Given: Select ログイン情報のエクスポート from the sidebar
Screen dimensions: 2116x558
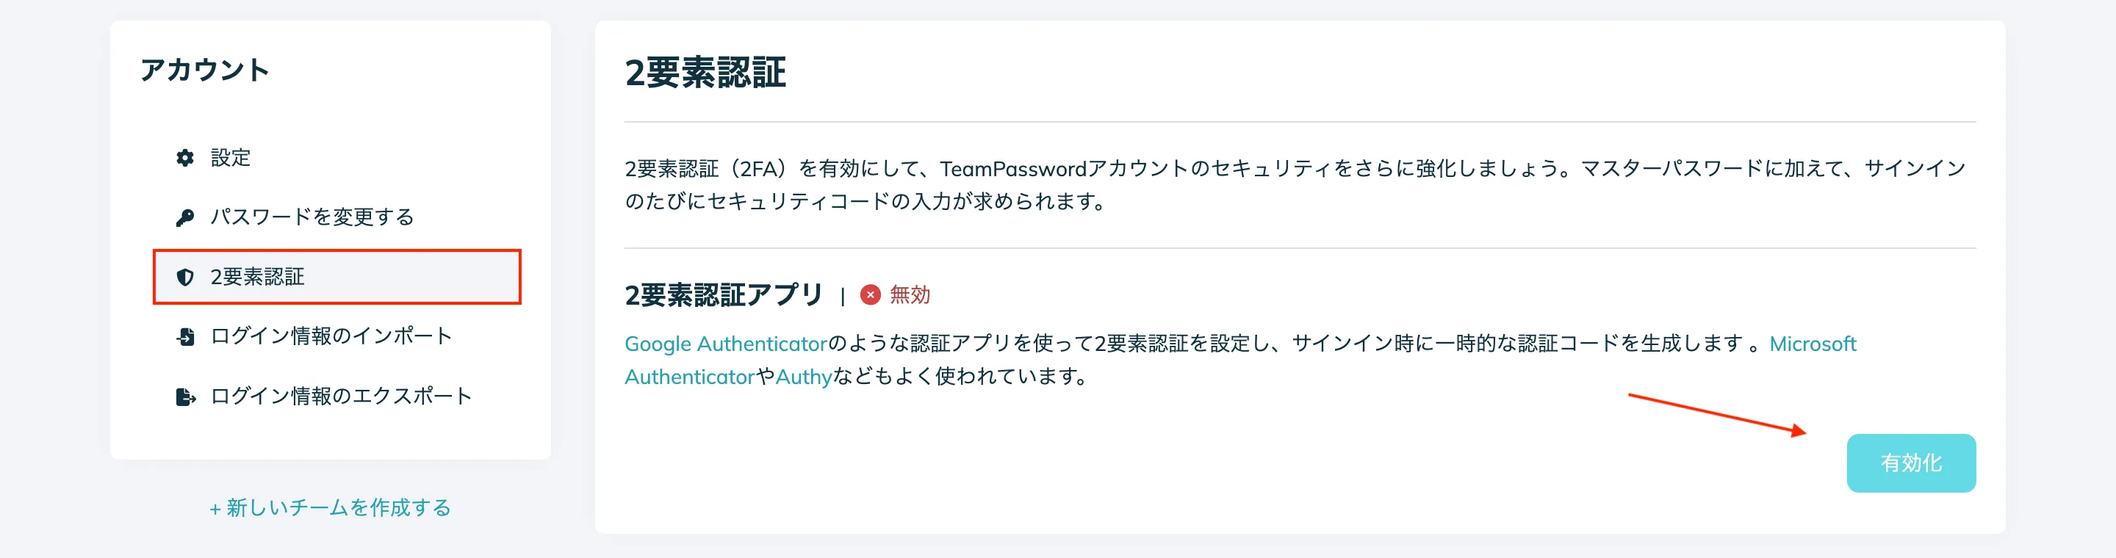Looking at the screenshot, I should coord(341,396).
